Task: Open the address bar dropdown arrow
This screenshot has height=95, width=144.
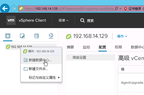Action: point(120,9)
